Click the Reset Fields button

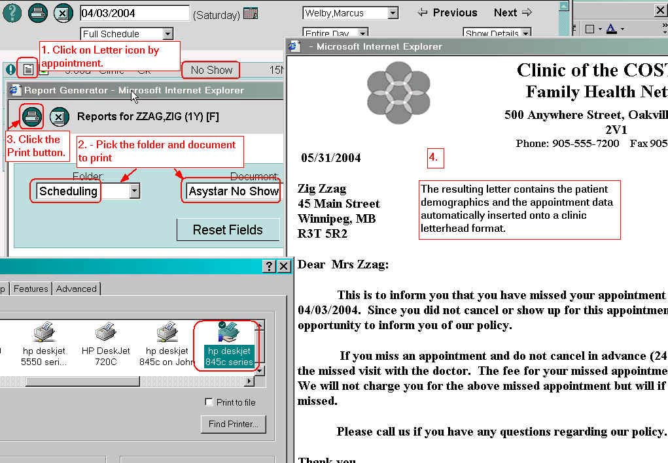[228, 230]
